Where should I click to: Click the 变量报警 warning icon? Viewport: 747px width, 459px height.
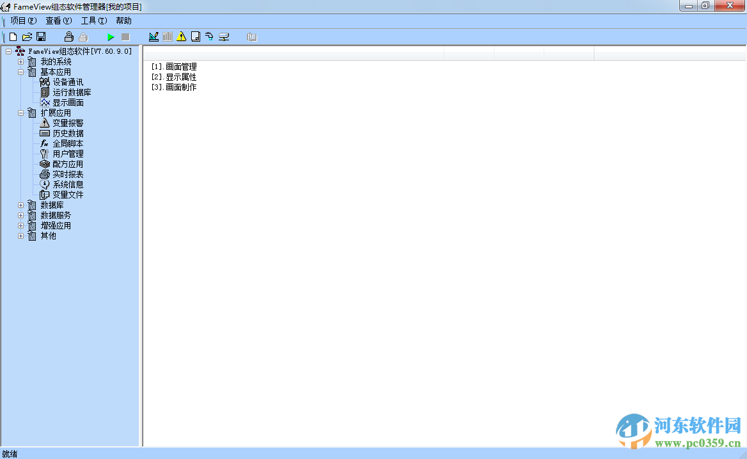[x=45, y=123]
